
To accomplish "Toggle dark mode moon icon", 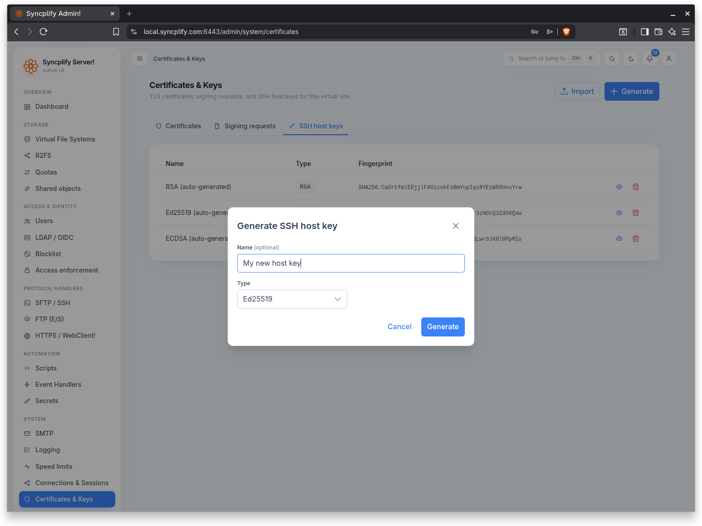I will pos(631,58).
